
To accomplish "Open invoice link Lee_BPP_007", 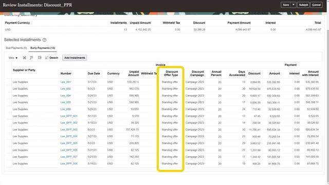I will [x=69, y=157].
